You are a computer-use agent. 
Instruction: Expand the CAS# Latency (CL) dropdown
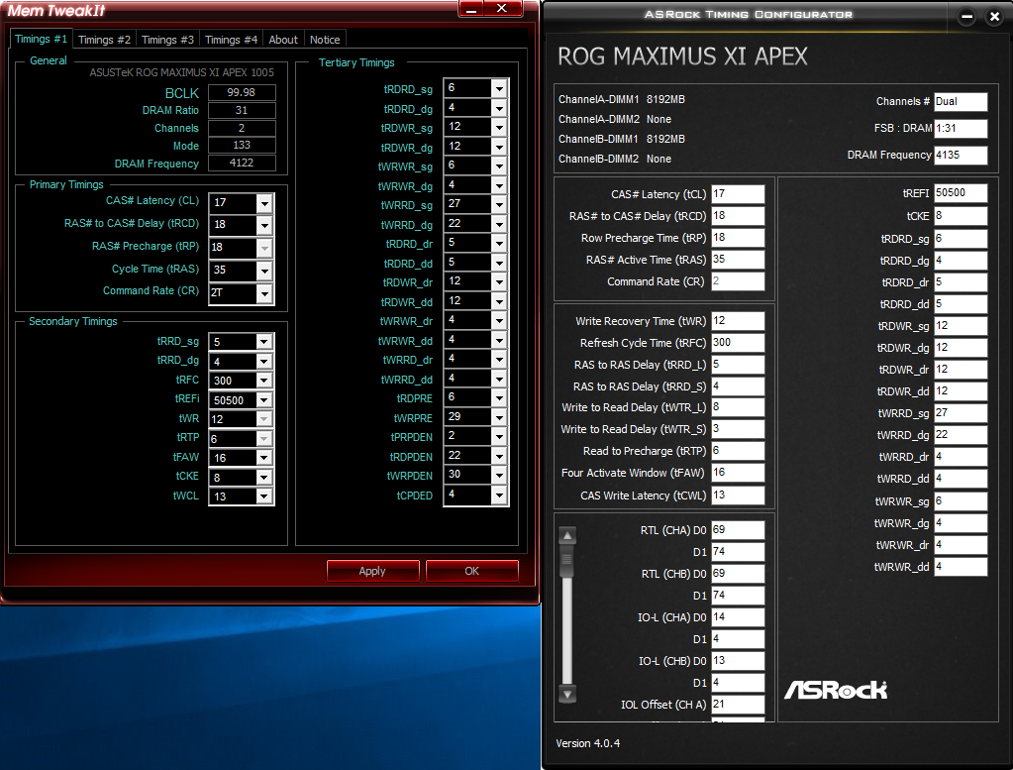264,204
